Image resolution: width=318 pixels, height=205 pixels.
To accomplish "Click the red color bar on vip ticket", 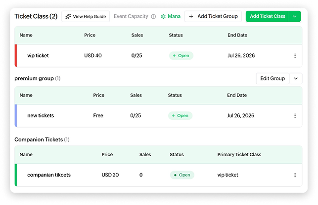I will pyautogui.click(x=16, y=56).
